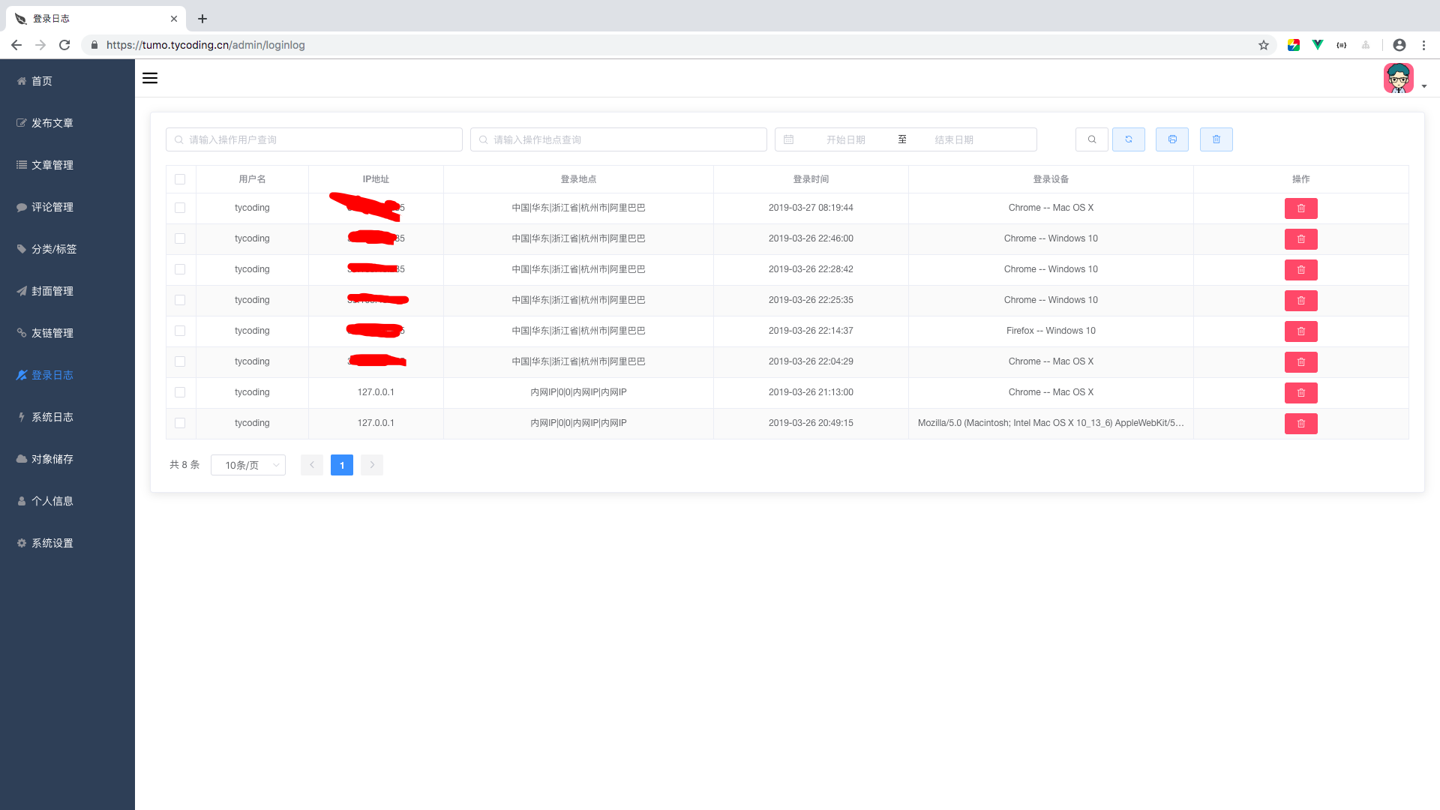Select checkbox for 2019-03-26 21:13:00 row
Viewport: 1440px width, 810px height.
[x=180, y=392]
